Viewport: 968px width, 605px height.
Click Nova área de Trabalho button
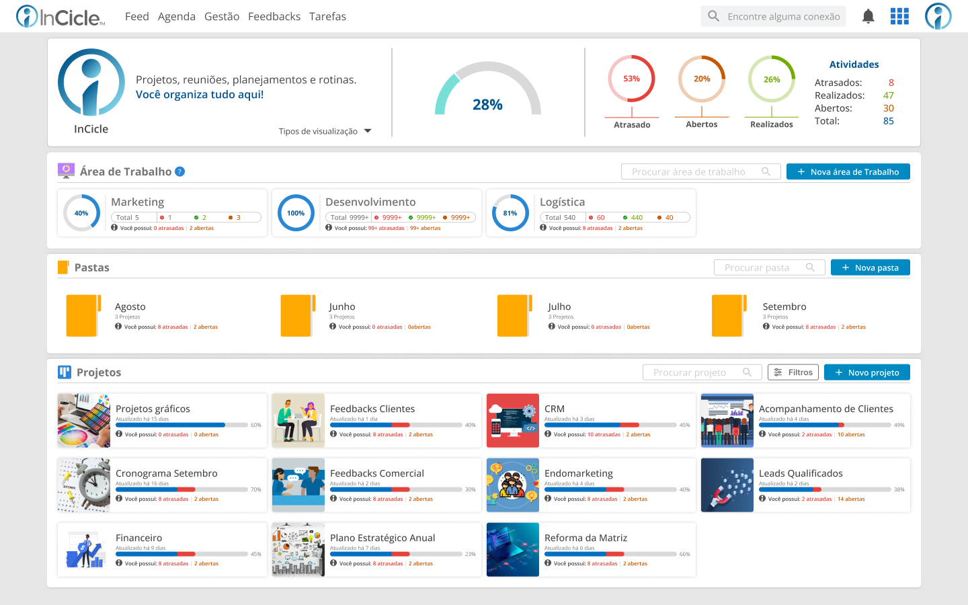tap(848, 171)
